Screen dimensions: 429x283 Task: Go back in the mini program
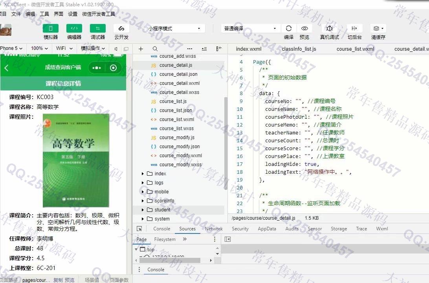[7, 68]
